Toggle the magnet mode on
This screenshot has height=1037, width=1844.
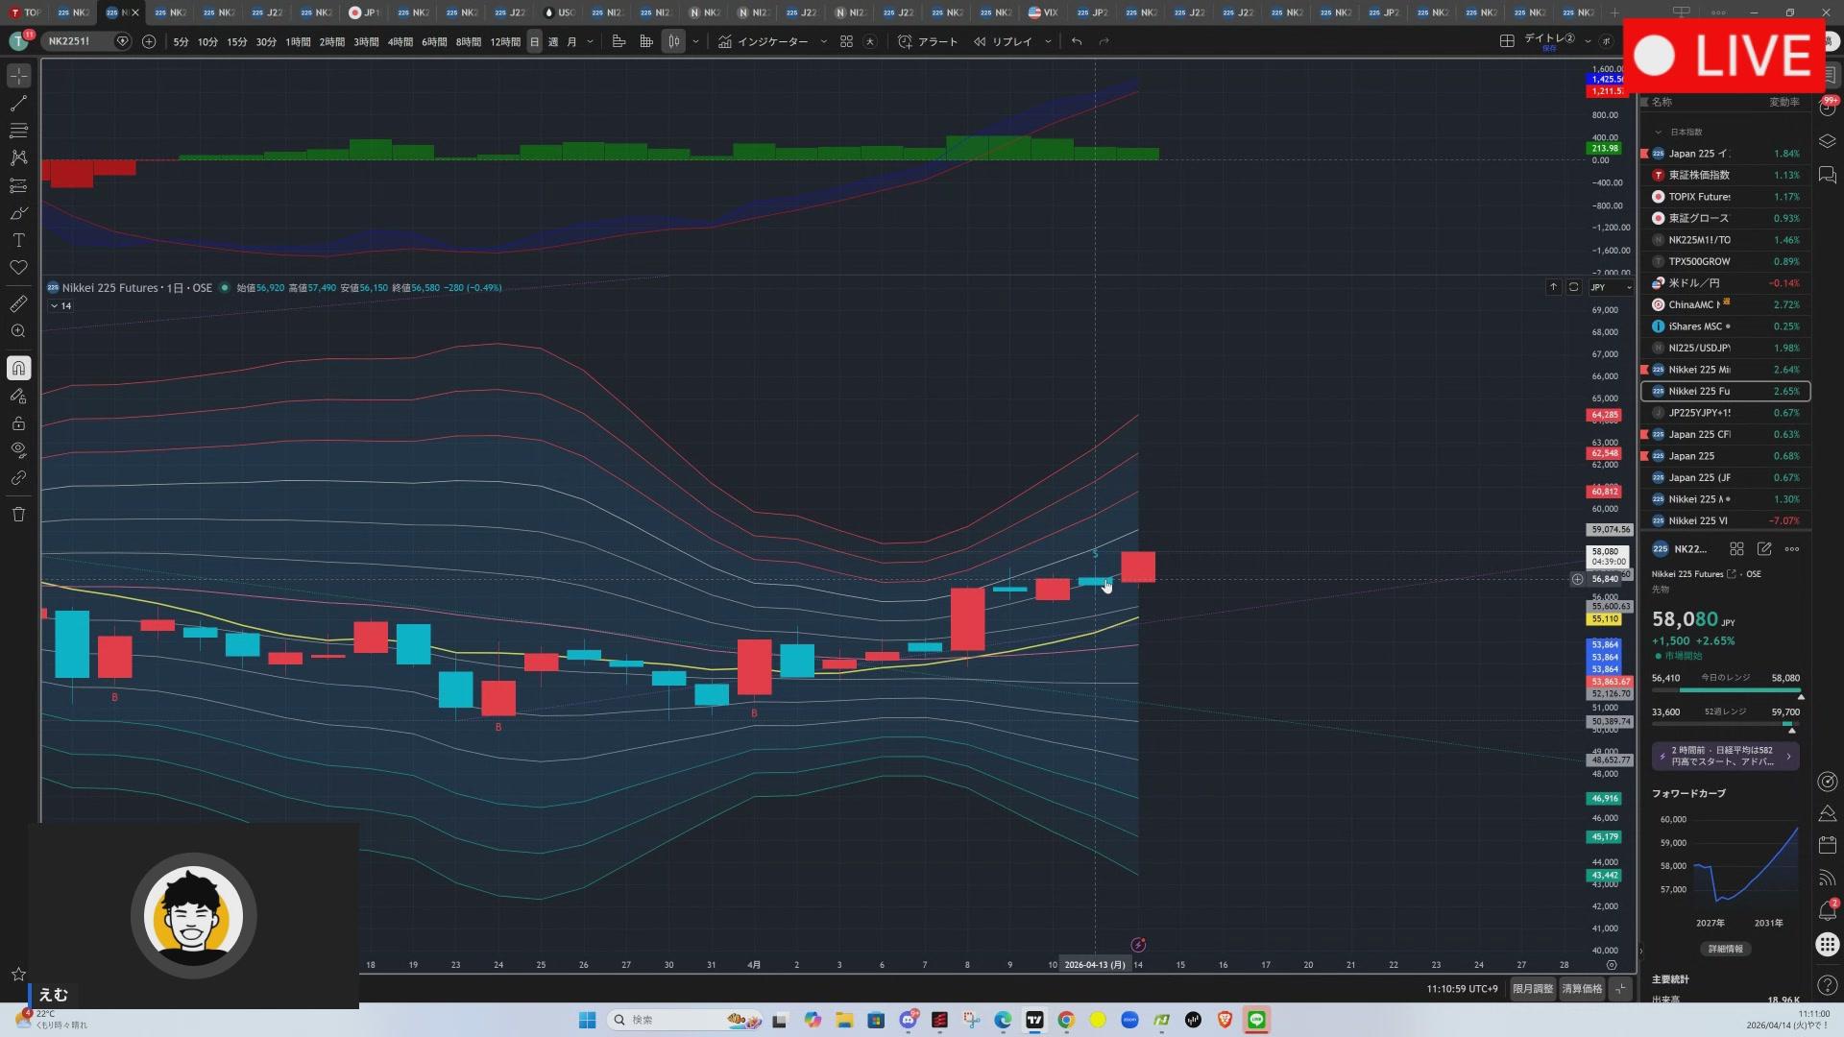coord(18,369)
